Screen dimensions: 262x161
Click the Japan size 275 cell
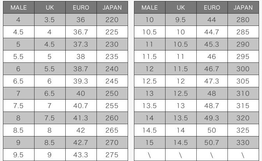click(112, 155)
